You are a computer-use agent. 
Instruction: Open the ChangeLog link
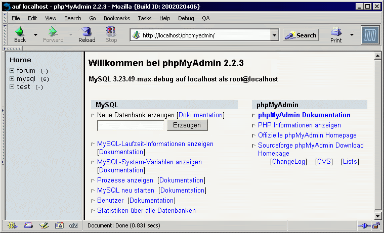(x=288, y=162)
